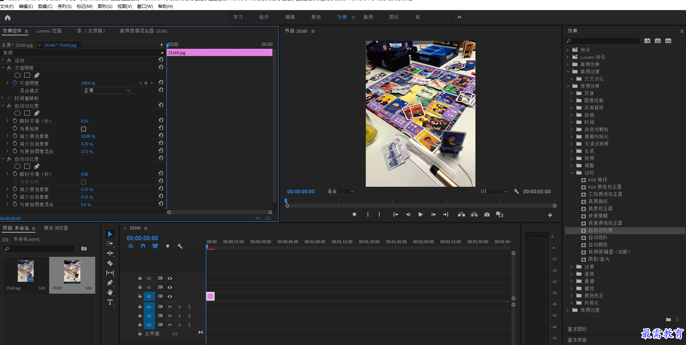The height and width of the screenshot is (345, 686).
Task: Toggle V2 track visibility eye
Action: [170, 288]
